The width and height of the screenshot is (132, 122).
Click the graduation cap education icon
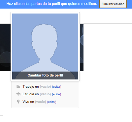(x=18, y=94)
